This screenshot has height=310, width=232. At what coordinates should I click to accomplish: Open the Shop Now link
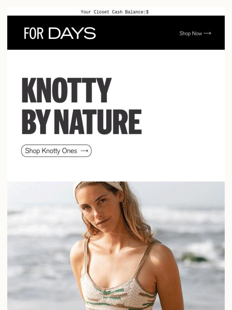coord(195,33)
